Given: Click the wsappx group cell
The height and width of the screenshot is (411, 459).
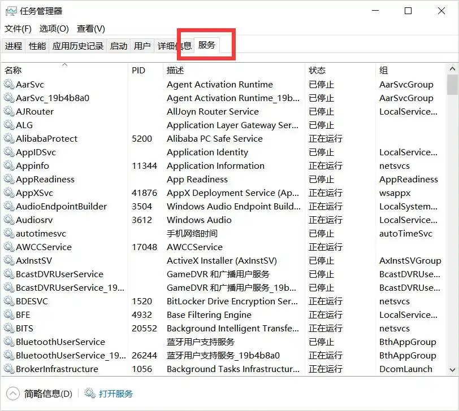Looking at the screenshot, I should point(395,193).
